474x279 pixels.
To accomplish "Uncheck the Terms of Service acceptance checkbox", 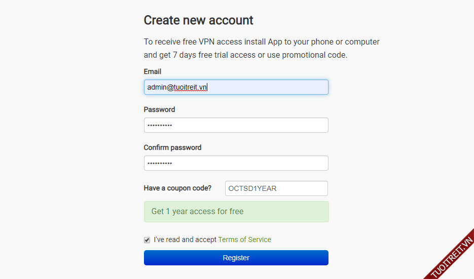I will (x=147, y=240).
